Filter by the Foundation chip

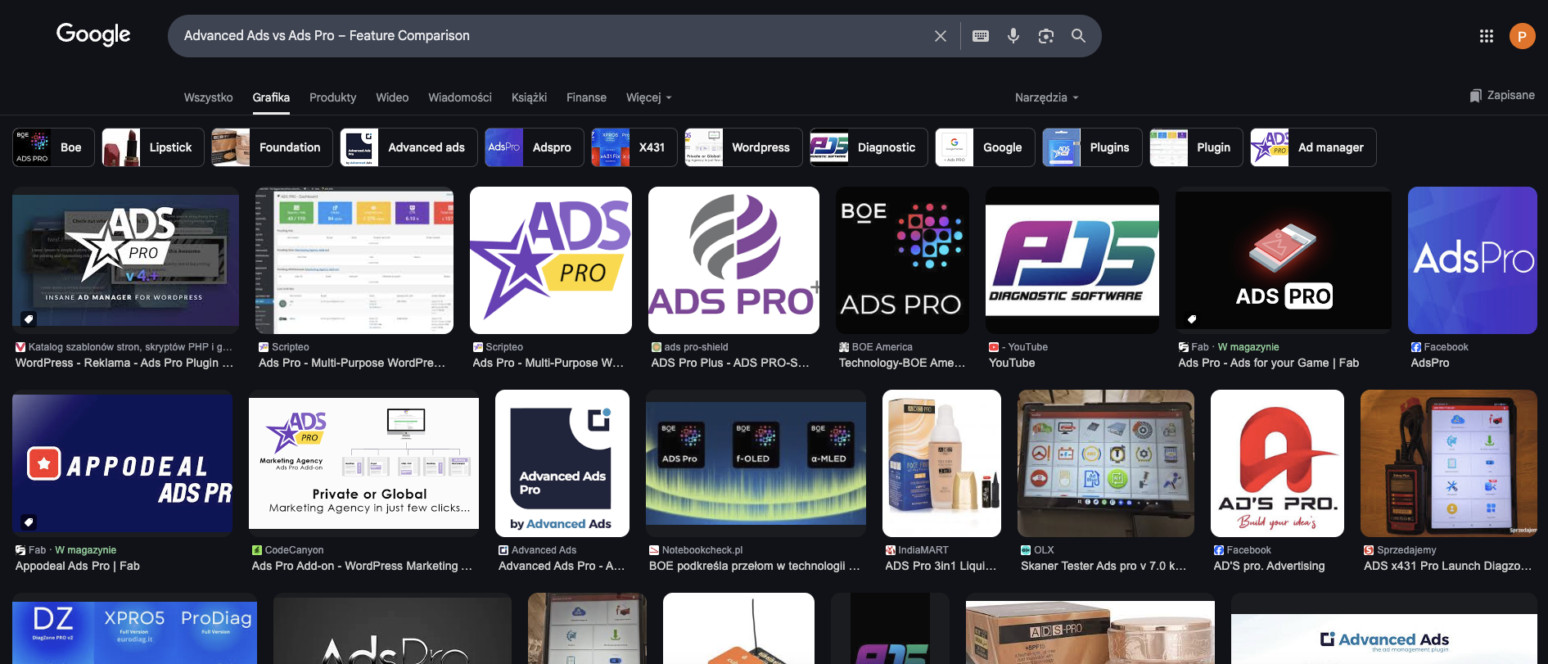pos(272,147)
